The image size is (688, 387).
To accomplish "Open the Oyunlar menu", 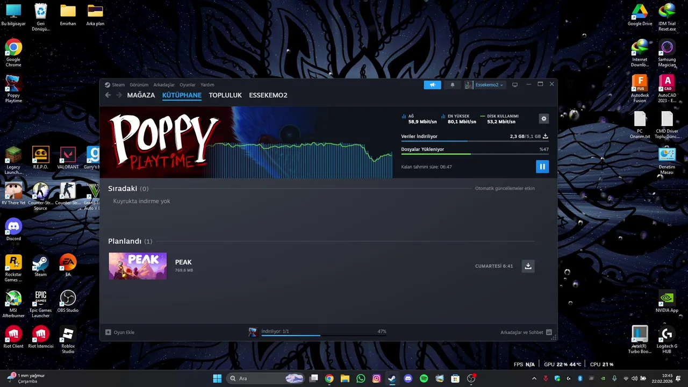I will [x=188, y=85].
